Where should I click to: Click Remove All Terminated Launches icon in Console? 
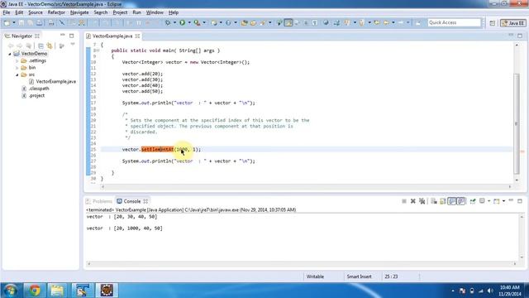tap(422, 201)
